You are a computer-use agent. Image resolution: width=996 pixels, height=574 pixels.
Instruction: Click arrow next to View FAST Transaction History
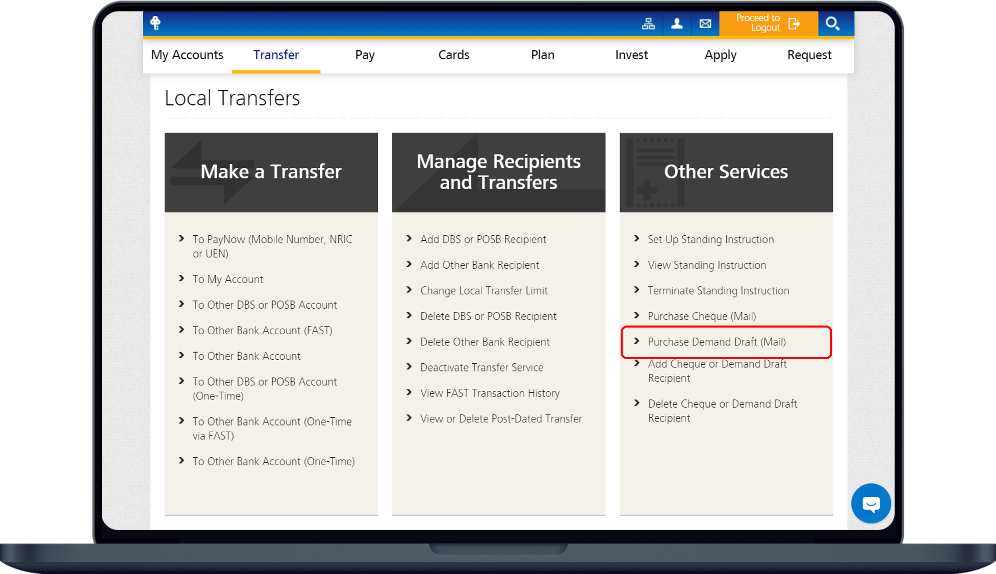tap(409, 392)
